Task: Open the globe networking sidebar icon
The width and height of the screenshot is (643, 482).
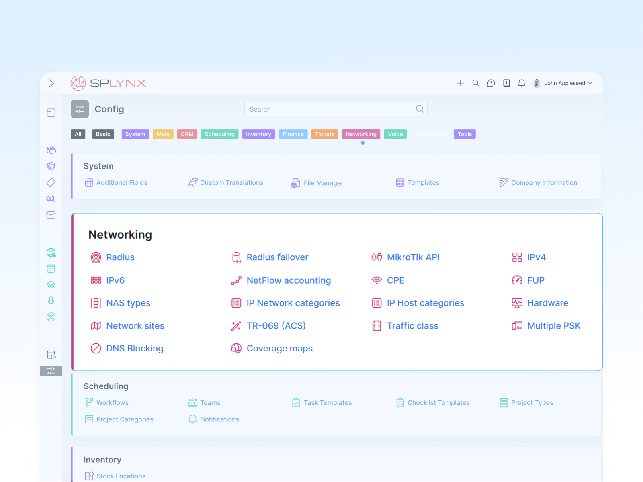Action: 51,253
